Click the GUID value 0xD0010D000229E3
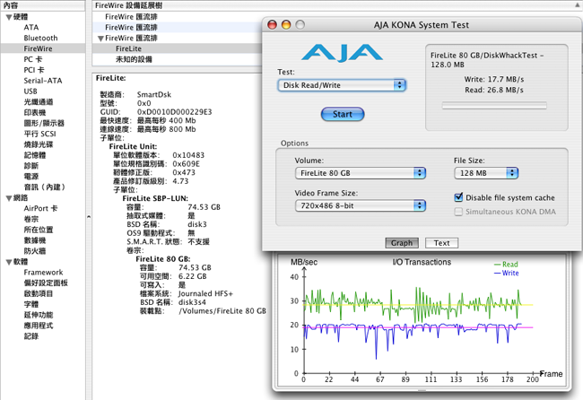The image size is (583, 400). [x=174, y=112]
